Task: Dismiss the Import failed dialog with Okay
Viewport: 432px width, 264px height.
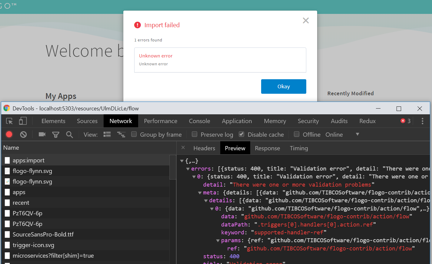Action: click(283, 86)
